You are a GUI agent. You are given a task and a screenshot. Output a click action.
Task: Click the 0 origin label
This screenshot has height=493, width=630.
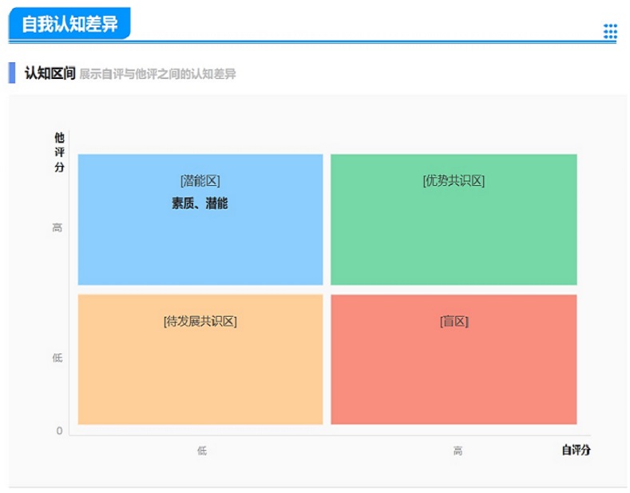point(59,431)
